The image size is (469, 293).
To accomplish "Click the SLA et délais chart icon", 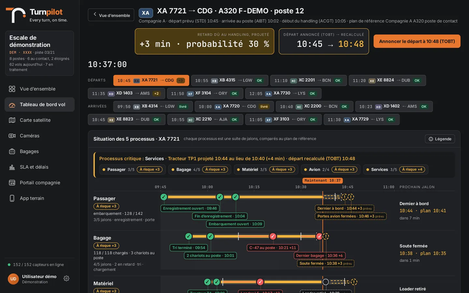I will tap(12, 167).
